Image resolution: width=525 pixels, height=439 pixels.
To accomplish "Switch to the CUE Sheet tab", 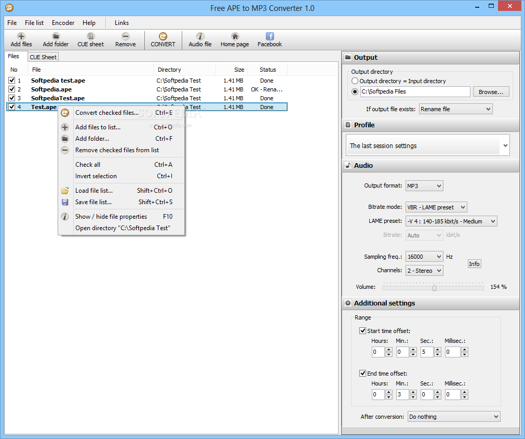I will click(x=43, y=57).
